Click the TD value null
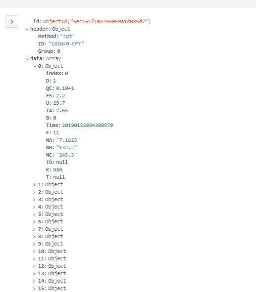Viewport: 256px width, 292px height. [62, 163]
